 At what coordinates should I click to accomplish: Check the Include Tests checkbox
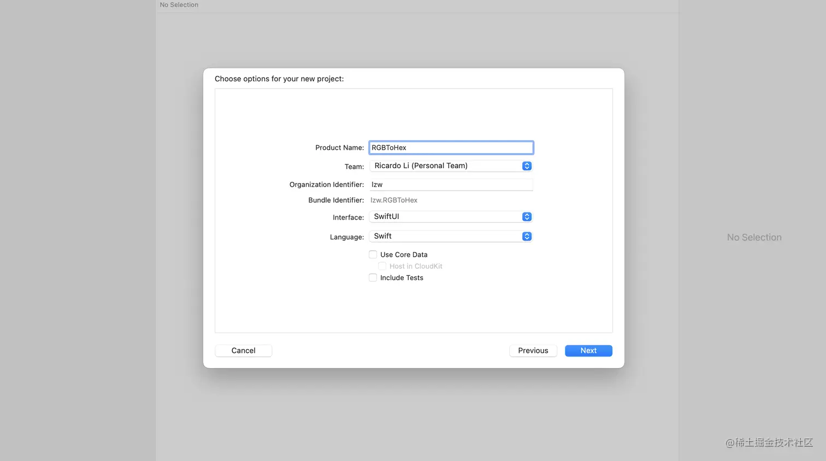click(x=373, y=278)
